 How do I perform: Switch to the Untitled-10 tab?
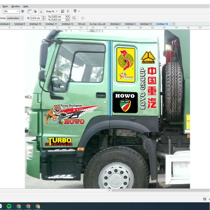point(35,24)
